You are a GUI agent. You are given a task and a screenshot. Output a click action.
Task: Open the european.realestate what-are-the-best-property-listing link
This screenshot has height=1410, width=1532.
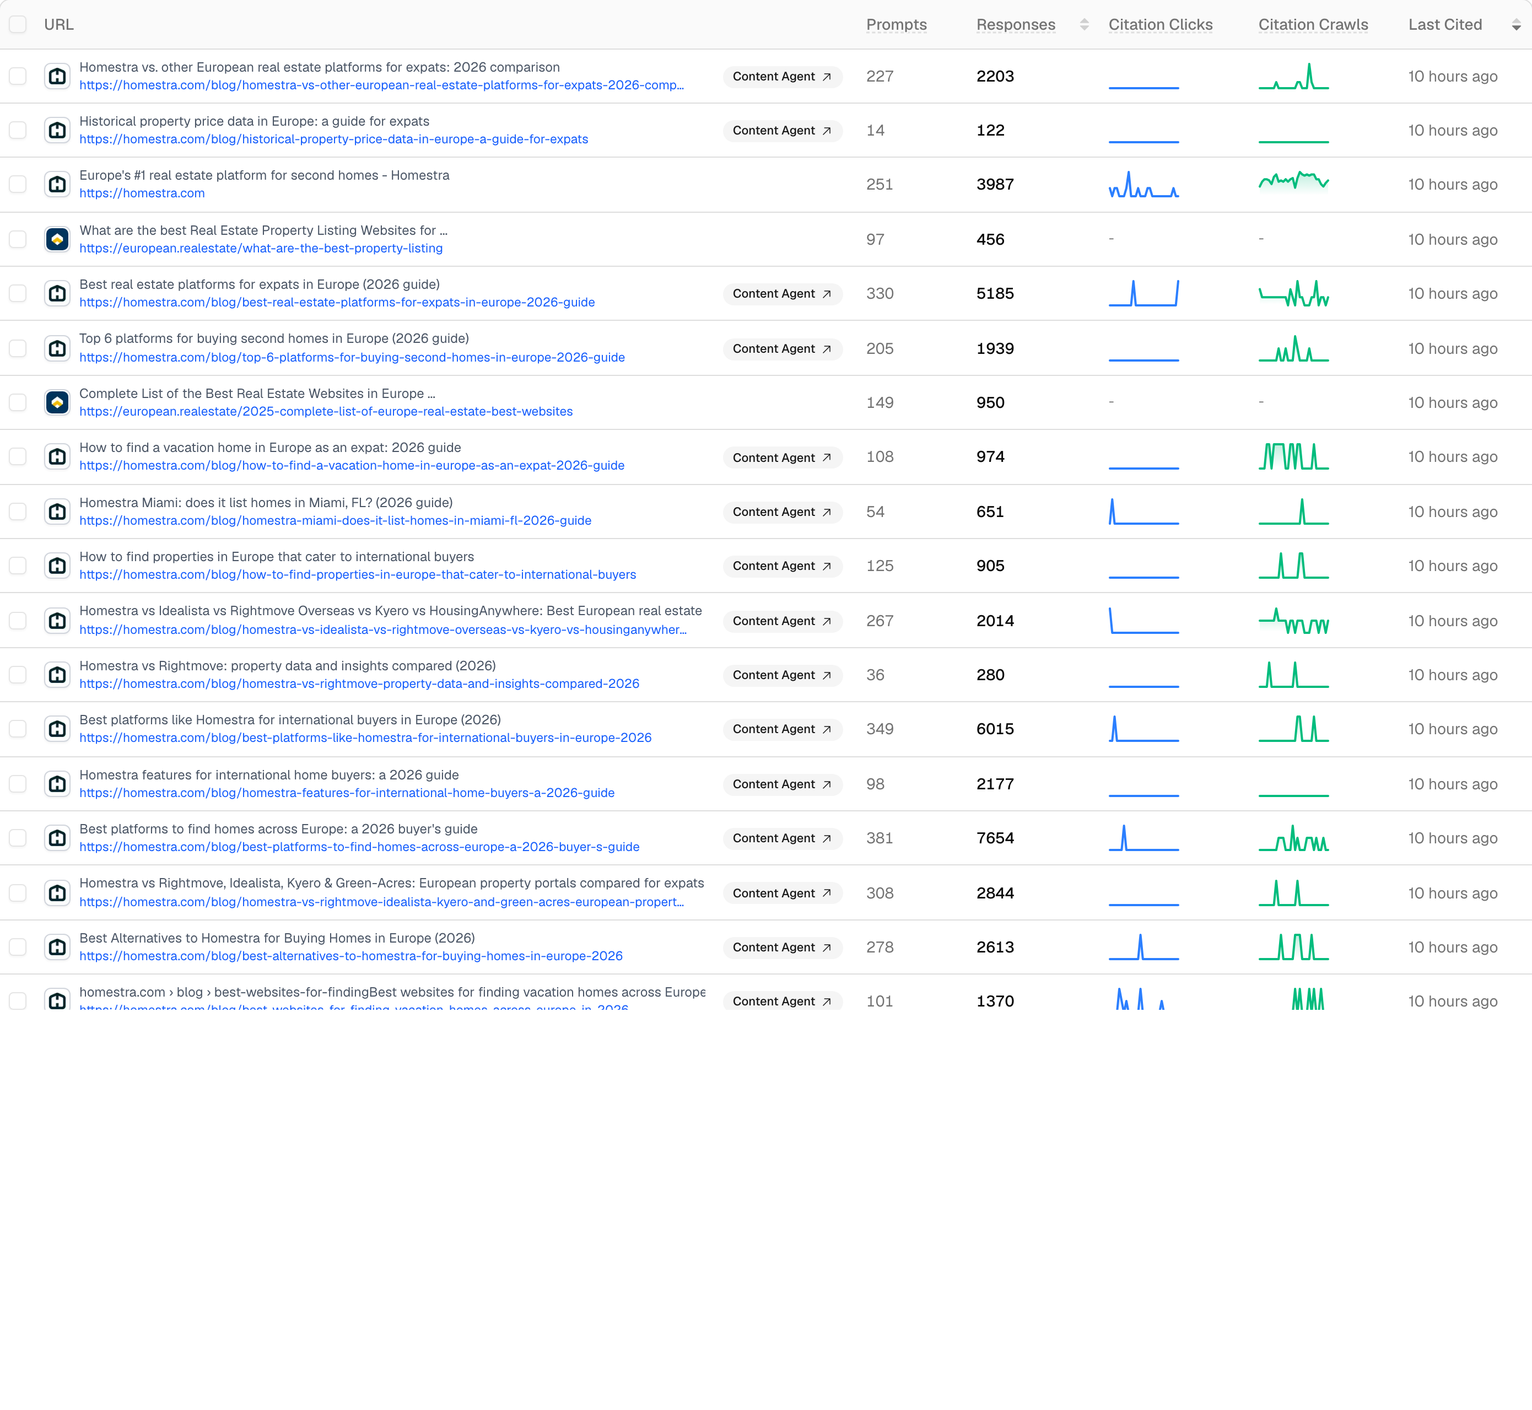coord(261,249)
